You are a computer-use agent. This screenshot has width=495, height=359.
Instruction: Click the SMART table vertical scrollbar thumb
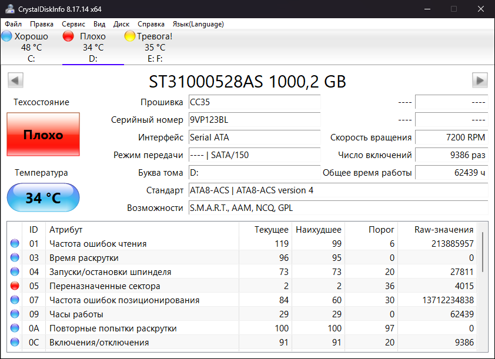(483, 251)
